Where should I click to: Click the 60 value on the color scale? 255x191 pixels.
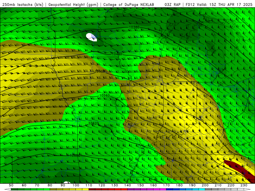point(24,185)
